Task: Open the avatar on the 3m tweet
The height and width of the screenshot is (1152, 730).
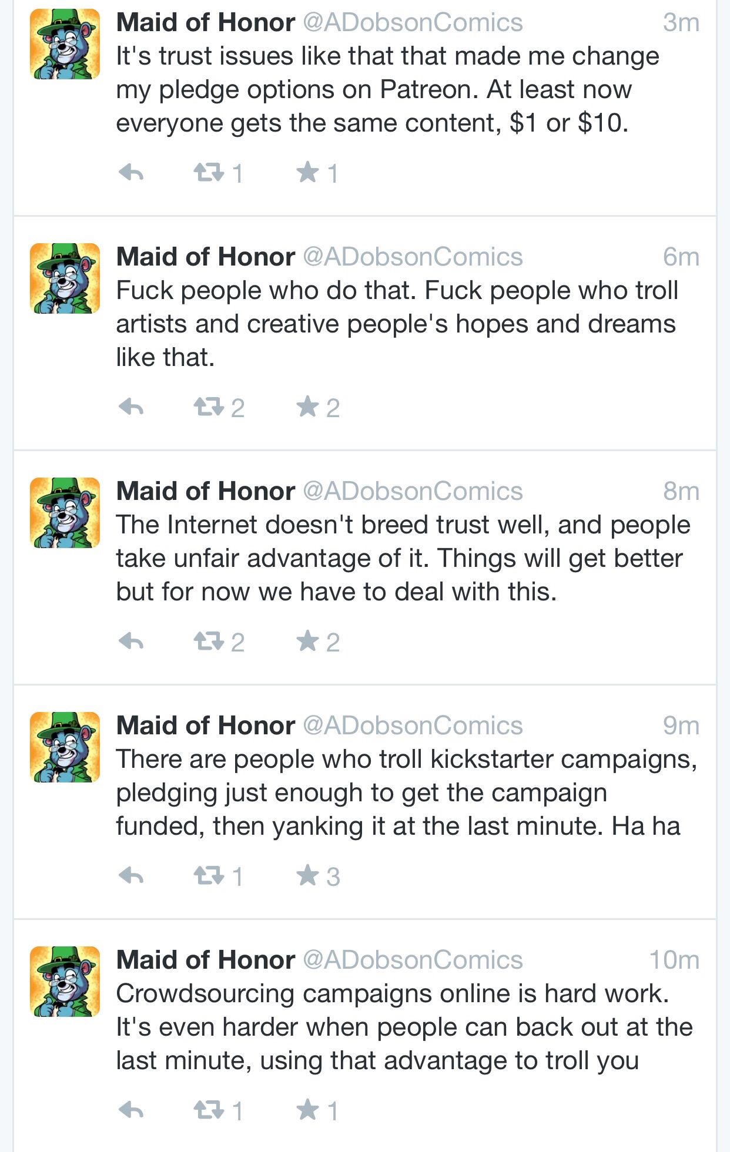Action: (x=65, y=44)
